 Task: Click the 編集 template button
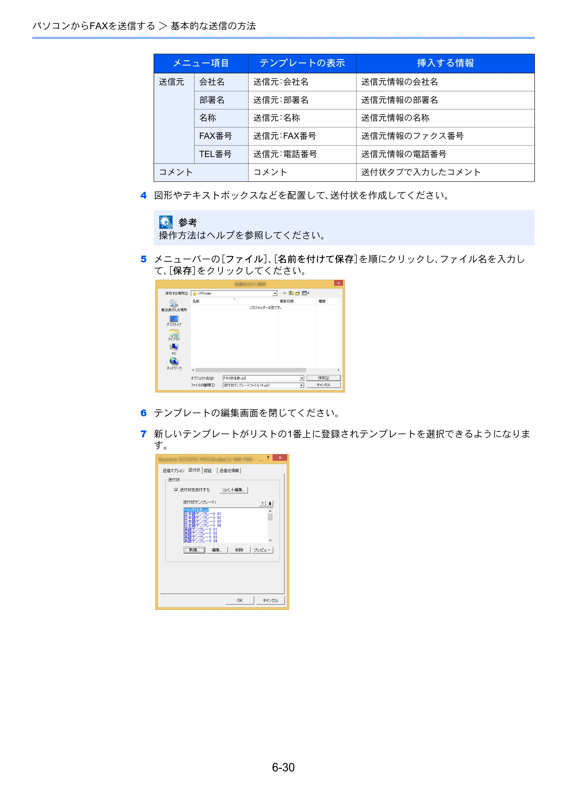tap(217, 550)
